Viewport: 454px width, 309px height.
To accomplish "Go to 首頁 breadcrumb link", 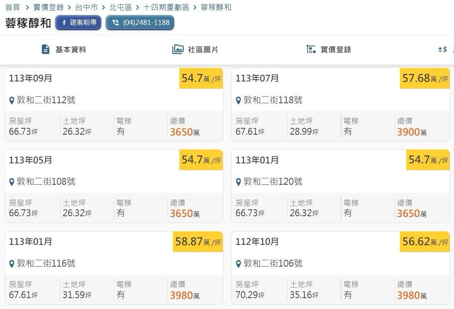I will (x=12, y=7).
